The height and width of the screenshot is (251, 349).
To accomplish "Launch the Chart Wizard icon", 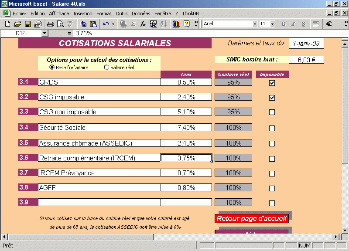I will [x=176, y=24].
